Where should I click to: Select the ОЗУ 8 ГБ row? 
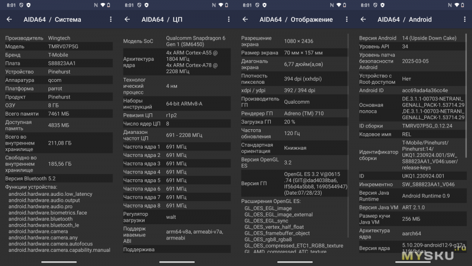click(58, 106)
